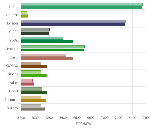This screenshot has height=129, width=151.
Task: Select the Kraken dark red bar
Action: coord(27,84)
